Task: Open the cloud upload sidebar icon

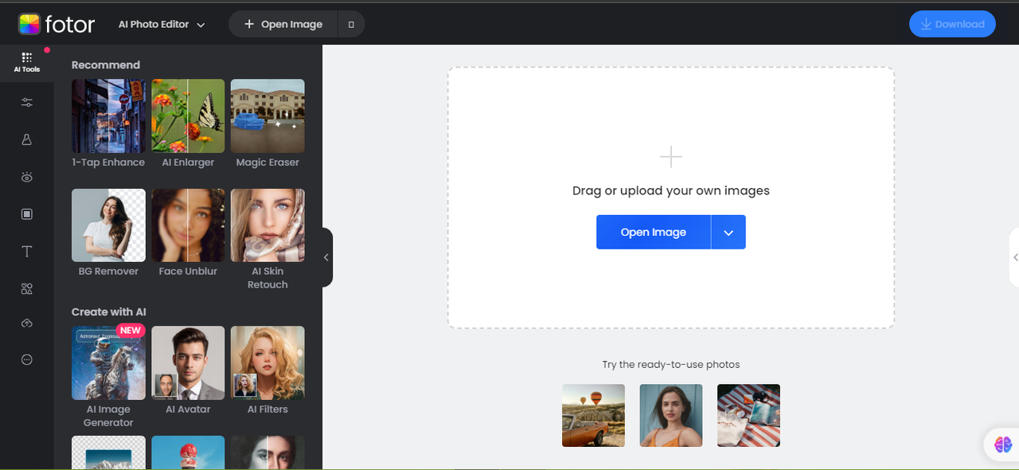Action: pos(27,323)
